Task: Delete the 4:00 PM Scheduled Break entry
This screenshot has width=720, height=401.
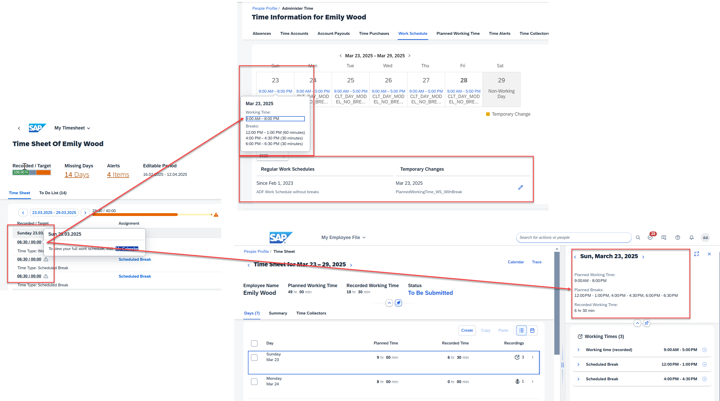Action: (x=705, y=379)
